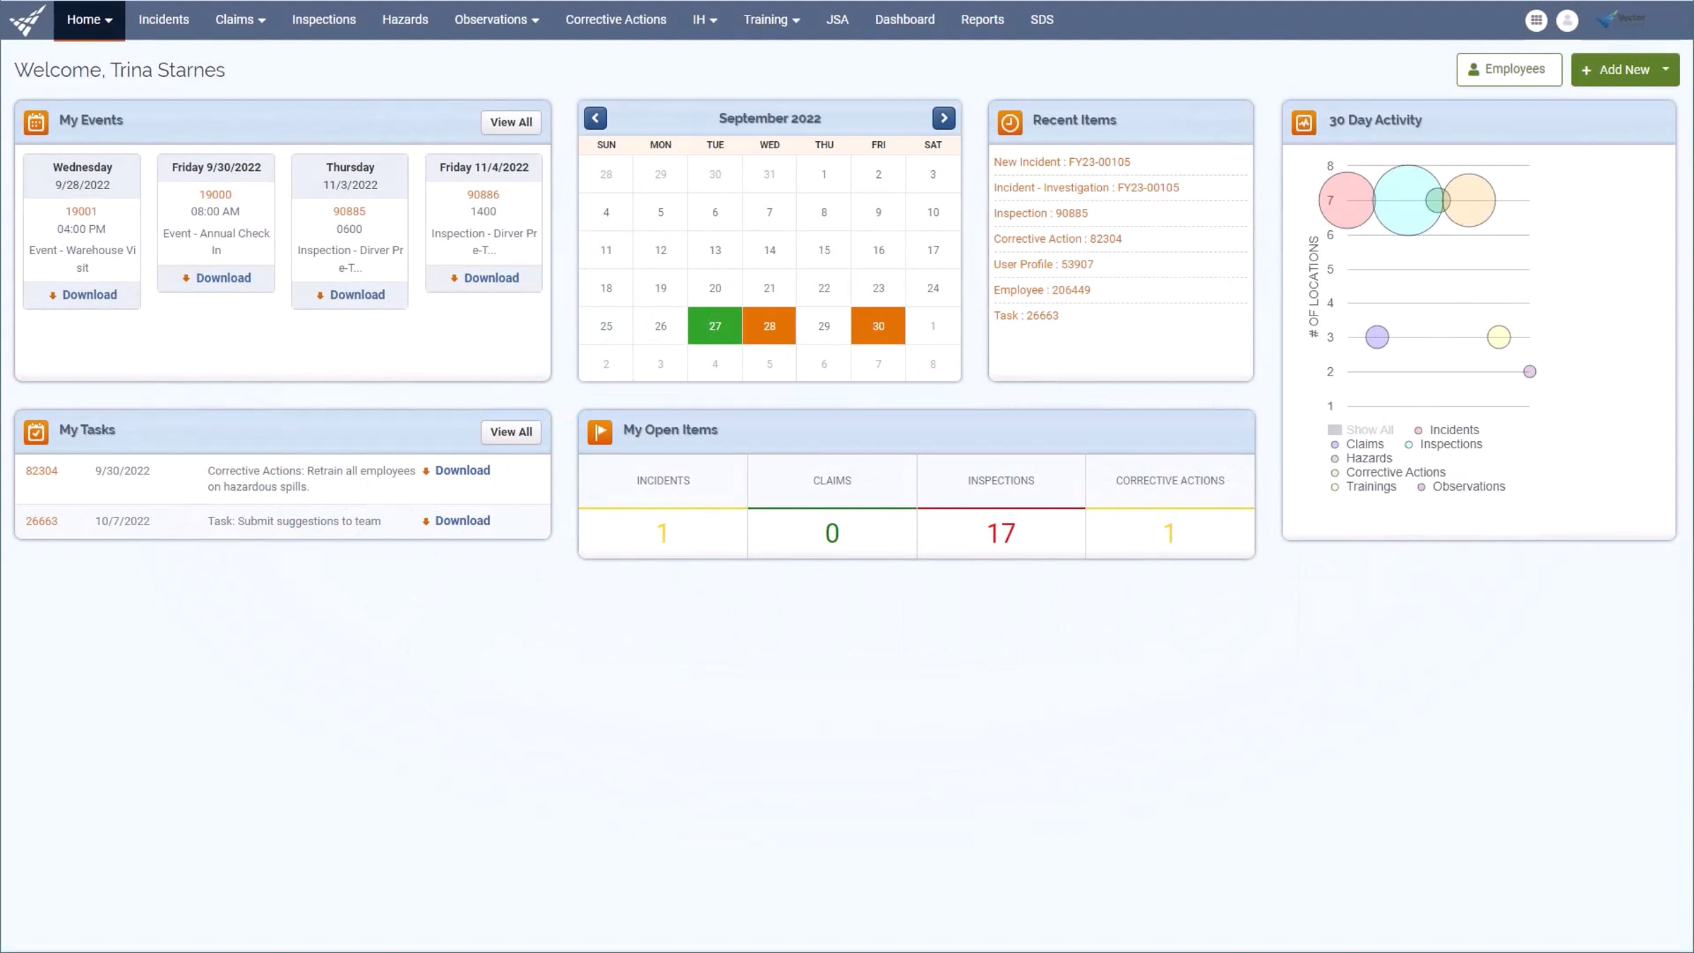Image resolution: width=1694 pixels, height=953 pixels.
Task: Advance calendar to next month
Action: pos(944,118)
